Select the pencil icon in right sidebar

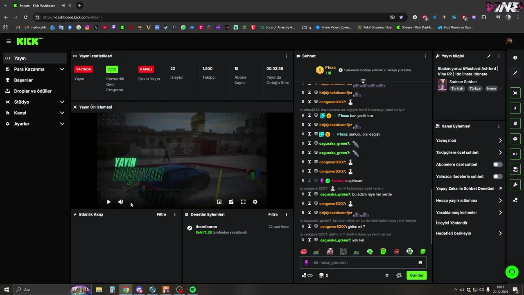(x=515, y=73)
